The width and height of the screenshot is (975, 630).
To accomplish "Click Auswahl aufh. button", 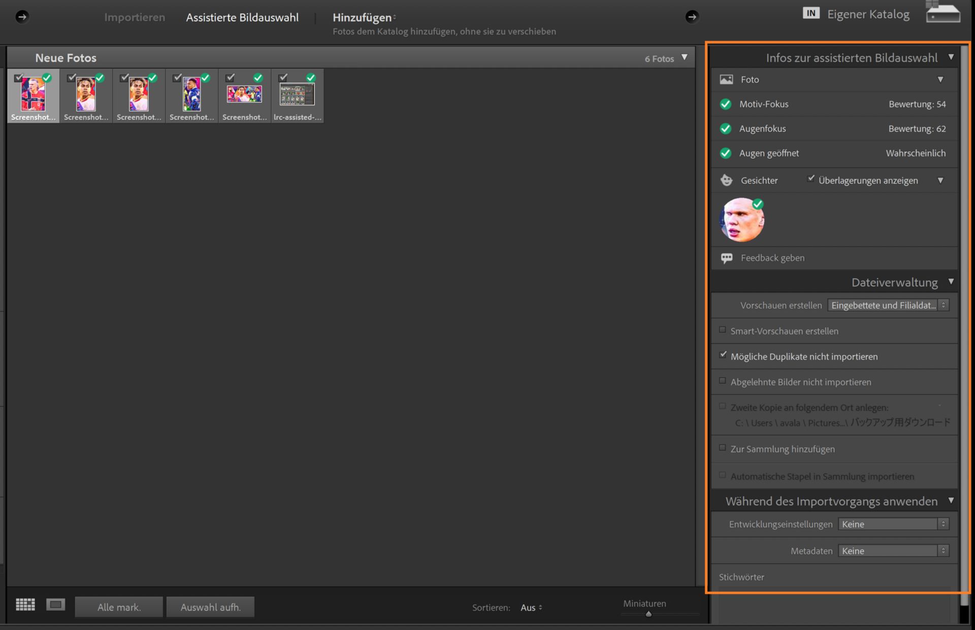I will click(x=210, y=607).
